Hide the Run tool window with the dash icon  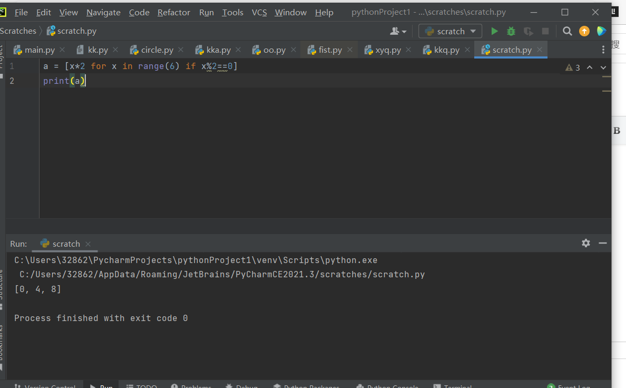(603, 243)
